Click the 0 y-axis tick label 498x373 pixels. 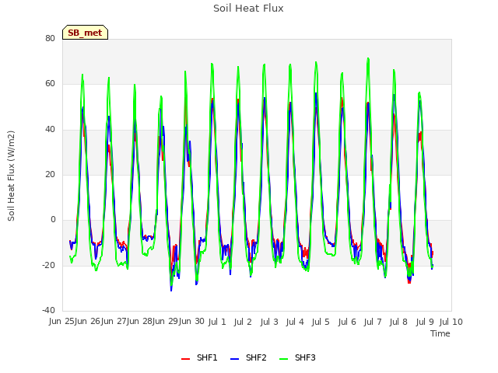coord(53,219)
